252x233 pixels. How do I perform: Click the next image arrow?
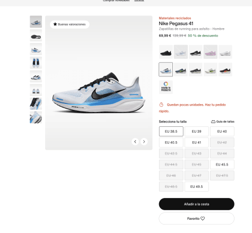(x=144, y=142)
